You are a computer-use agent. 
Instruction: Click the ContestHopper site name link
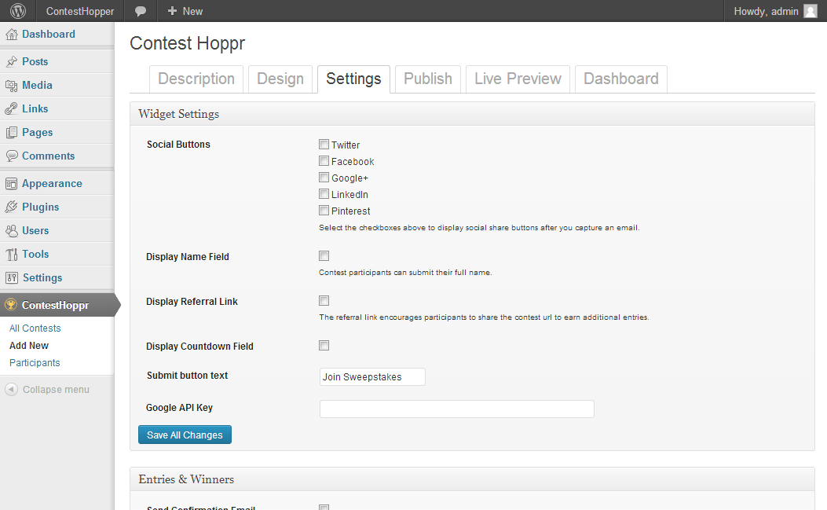(x=79, y=11)
